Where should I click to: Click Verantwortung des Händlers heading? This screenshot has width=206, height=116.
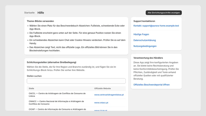pyautogui.click(x=148, y=58)
